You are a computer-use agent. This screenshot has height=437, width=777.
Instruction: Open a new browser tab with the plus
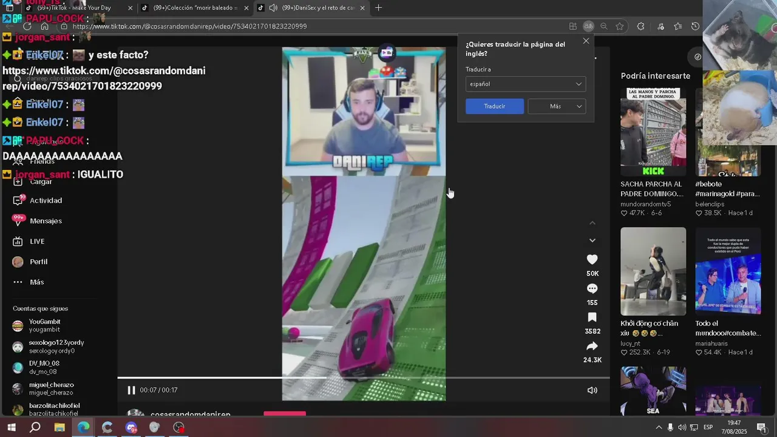pos(378,8)
